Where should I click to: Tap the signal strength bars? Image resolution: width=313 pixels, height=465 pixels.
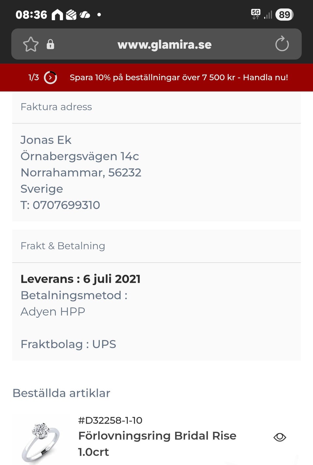268,15
